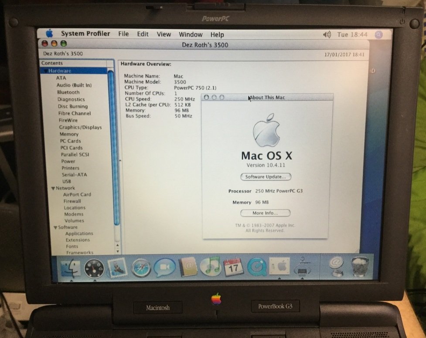
Task: Select Parallel SCSI item
Action: coord(75,155)
